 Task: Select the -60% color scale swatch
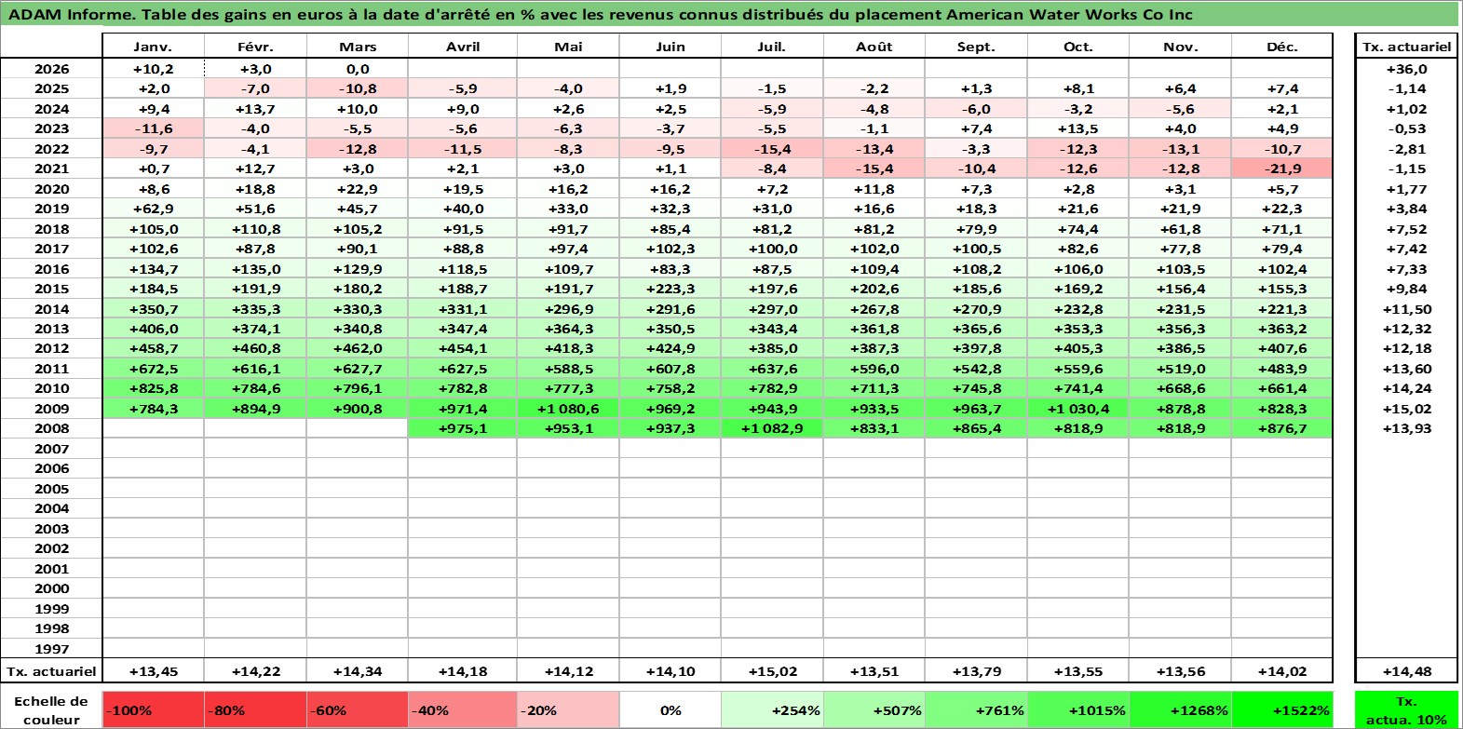[358, 709]
